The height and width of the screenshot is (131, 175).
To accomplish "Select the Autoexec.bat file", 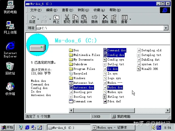I will click(81, 83).
